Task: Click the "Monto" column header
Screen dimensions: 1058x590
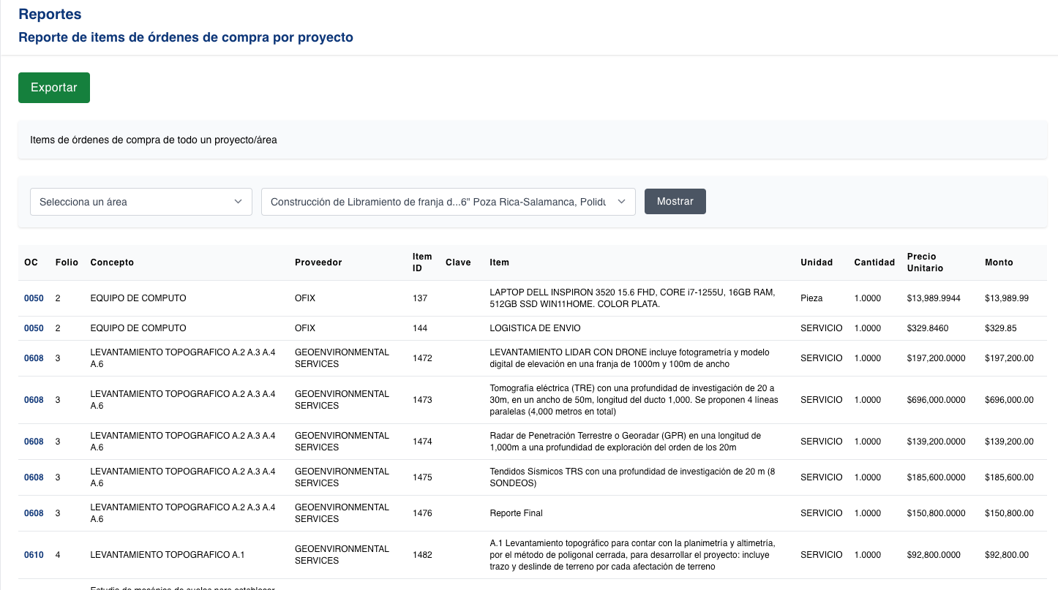Action: 998,262
